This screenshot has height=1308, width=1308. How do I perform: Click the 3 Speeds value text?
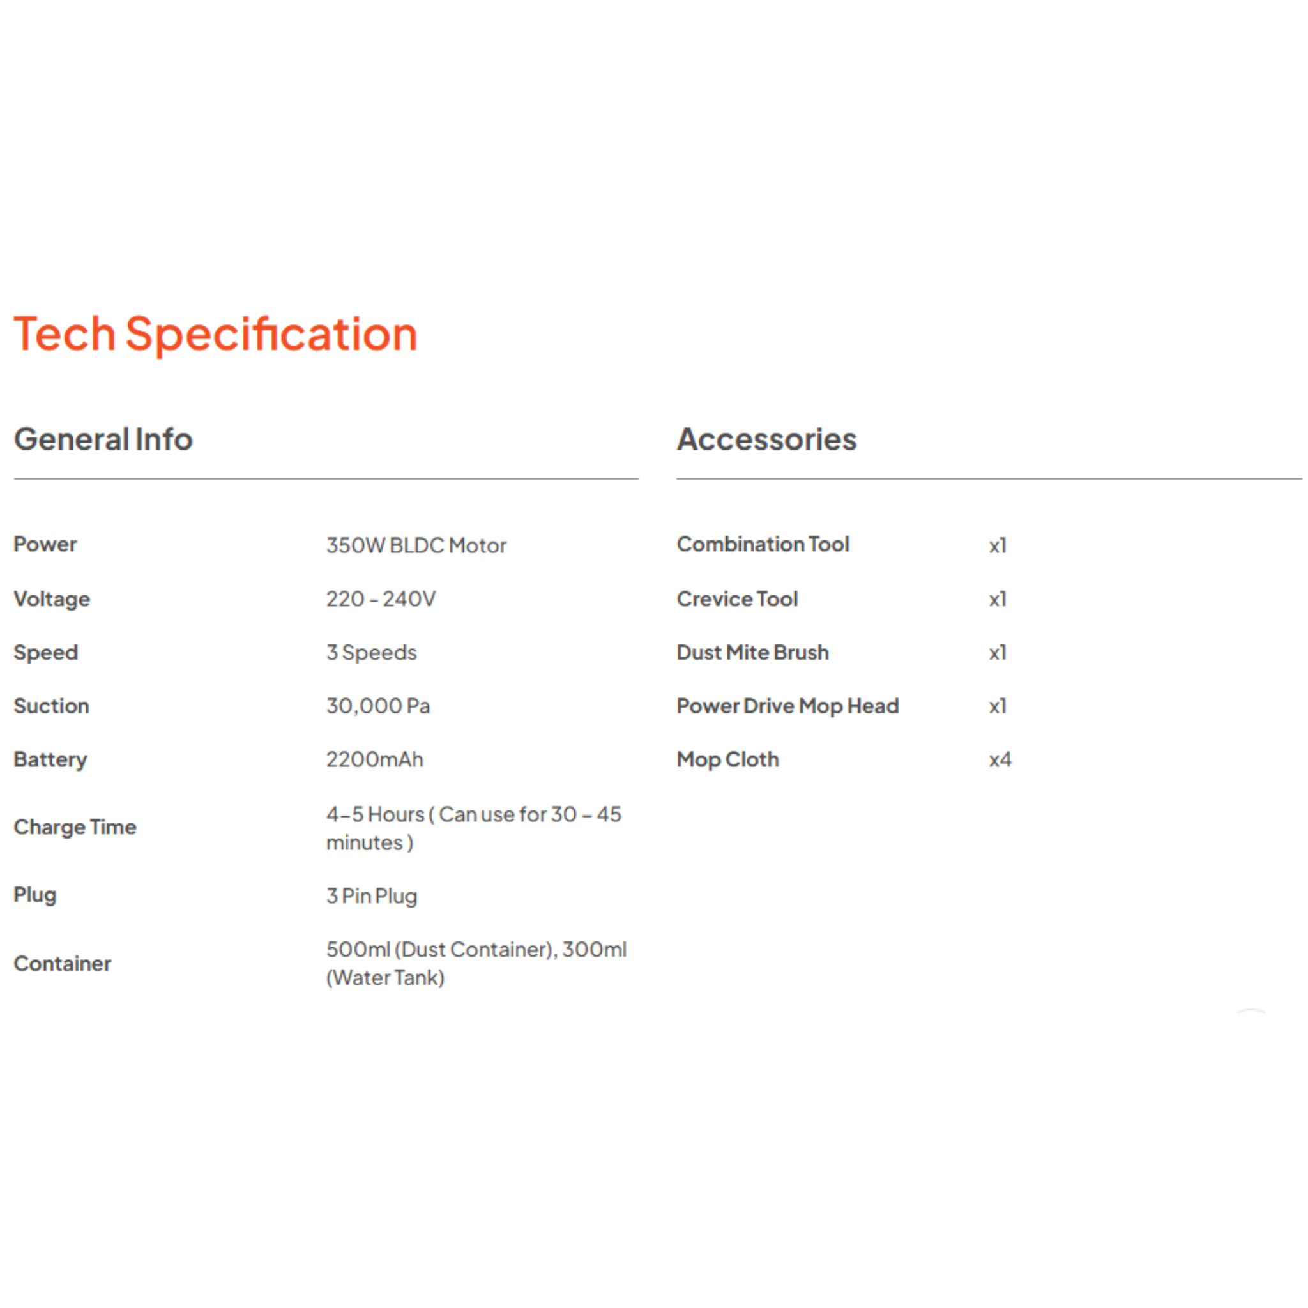[x=371, y=653]
